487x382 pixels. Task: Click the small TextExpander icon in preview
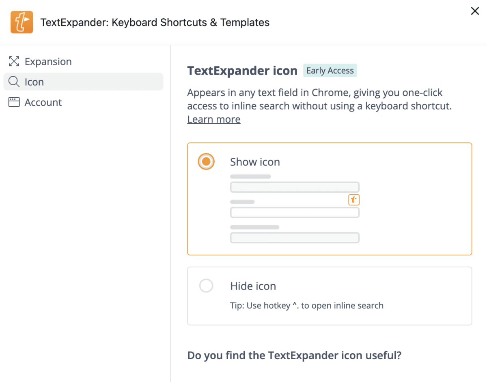pos(354,200)
